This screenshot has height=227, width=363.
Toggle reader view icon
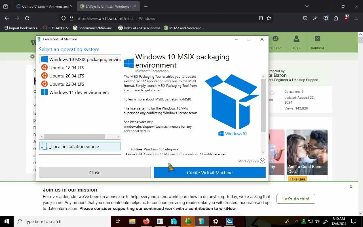tap(261, 18)
